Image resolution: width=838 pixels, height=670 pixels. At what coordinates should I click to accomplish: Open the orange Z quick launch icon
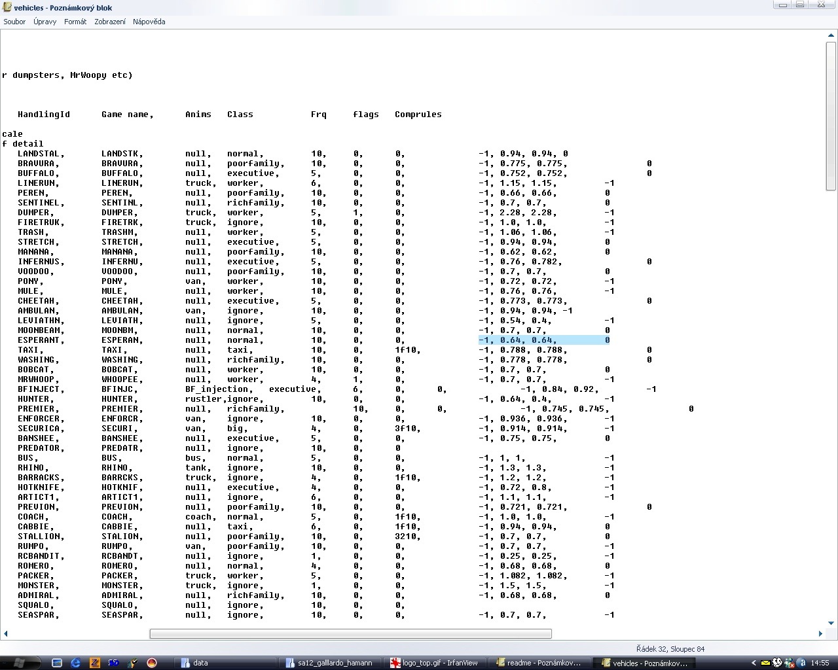point(94,663)
